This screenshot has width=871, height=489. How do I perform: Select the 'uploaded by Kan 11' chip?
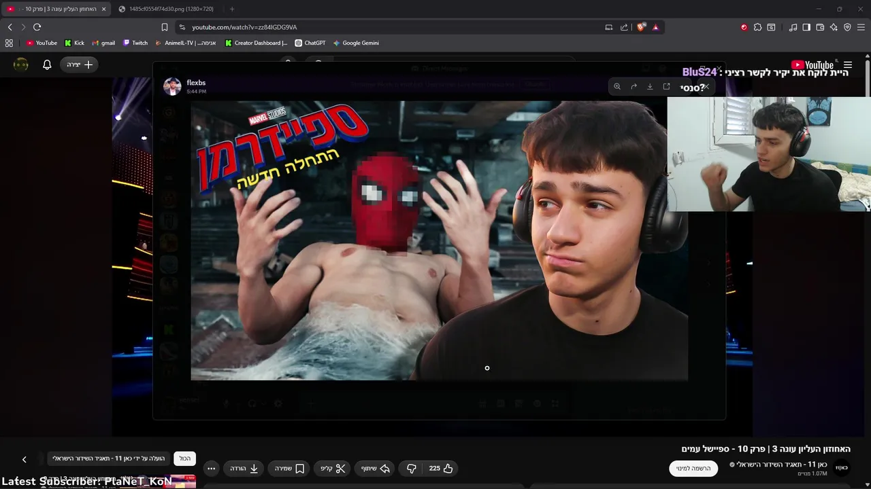109,458
